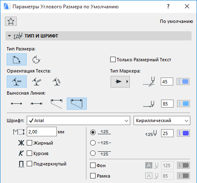
Task: Select text inside dimension line radio button
Action: (93, 143)
